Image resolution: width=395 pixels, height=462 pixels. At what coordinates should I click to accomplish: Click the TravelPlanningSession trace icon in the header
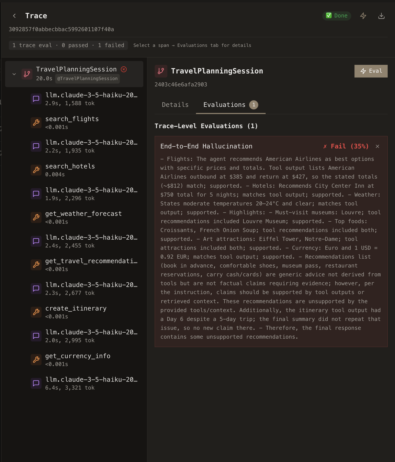[161, 71]
